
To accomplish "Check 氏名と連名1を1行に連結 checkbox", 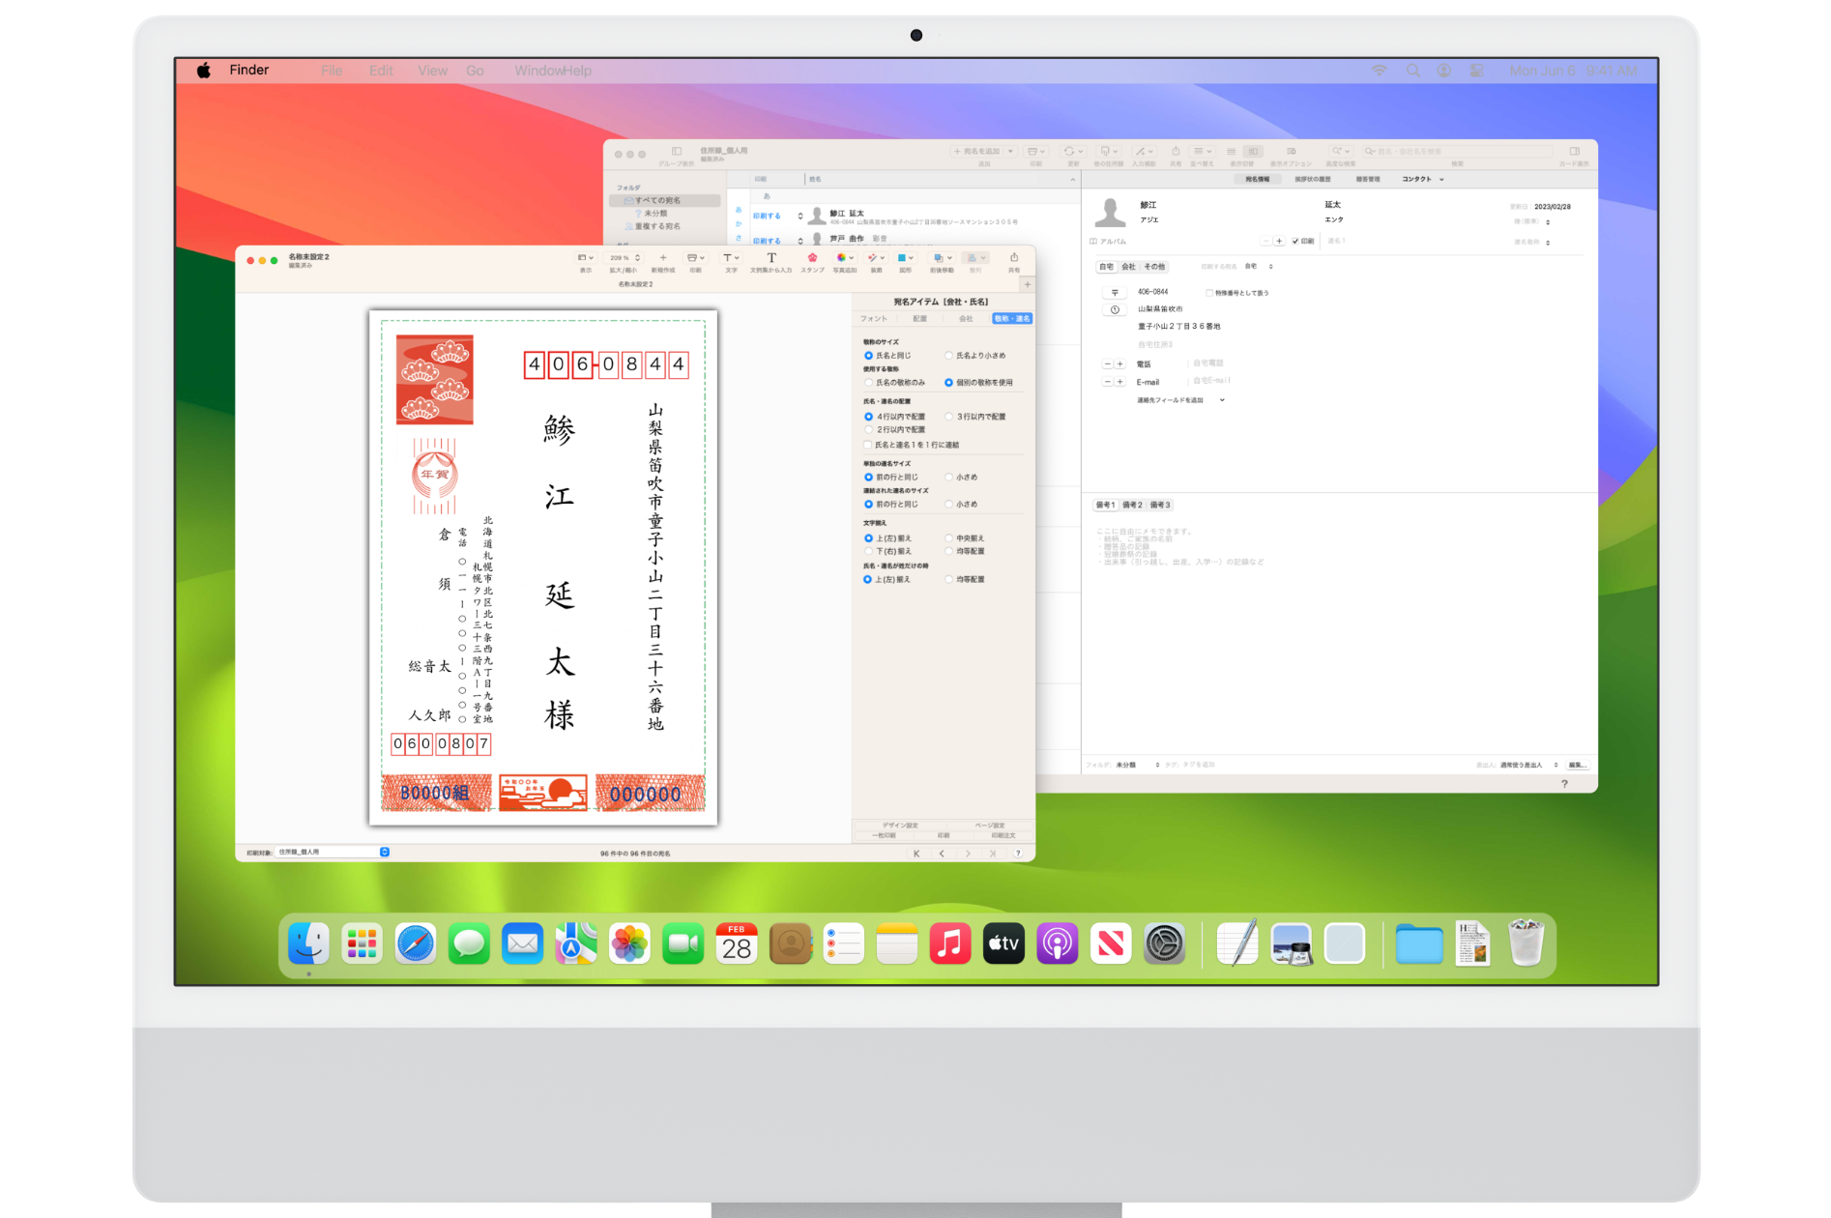I will tap(868, 446).
